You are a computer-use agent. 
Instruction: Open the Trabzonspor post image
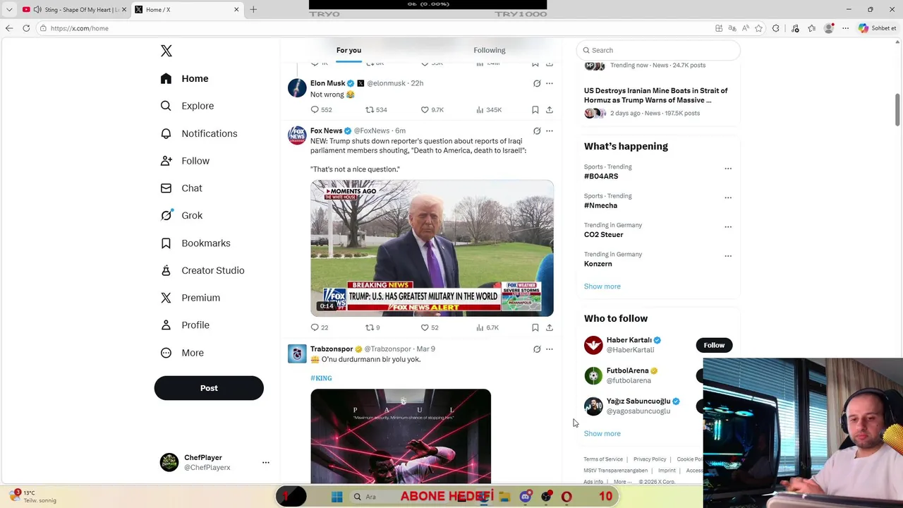coord(401,436)
